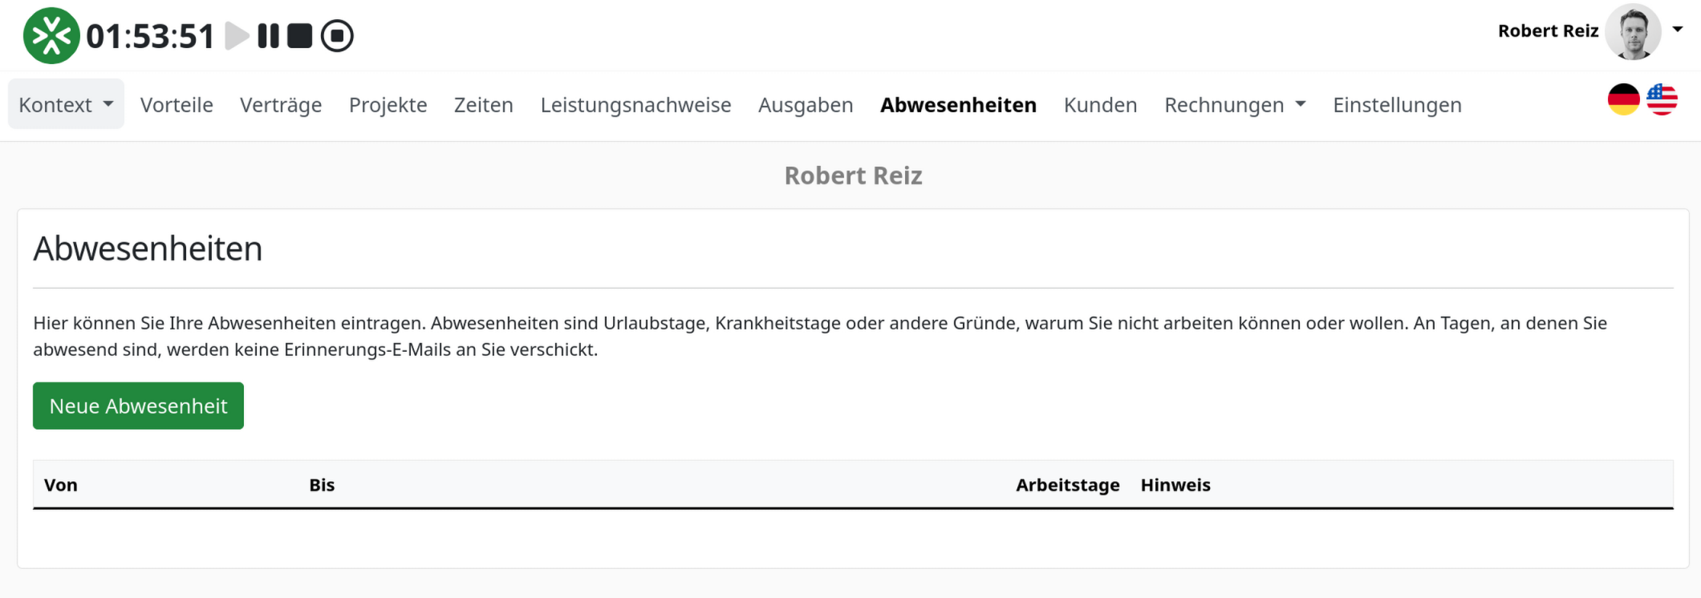Go to Ausgaben tab

[806, 105]
